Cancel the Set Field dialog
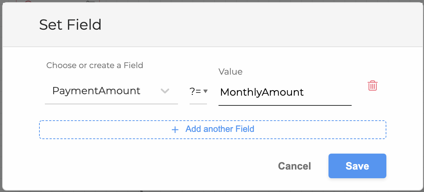 point(294,166)
